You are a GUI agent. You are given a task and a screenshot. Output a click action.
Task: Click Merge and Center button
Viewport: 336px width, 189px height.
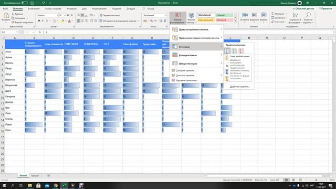click(118, 21)
